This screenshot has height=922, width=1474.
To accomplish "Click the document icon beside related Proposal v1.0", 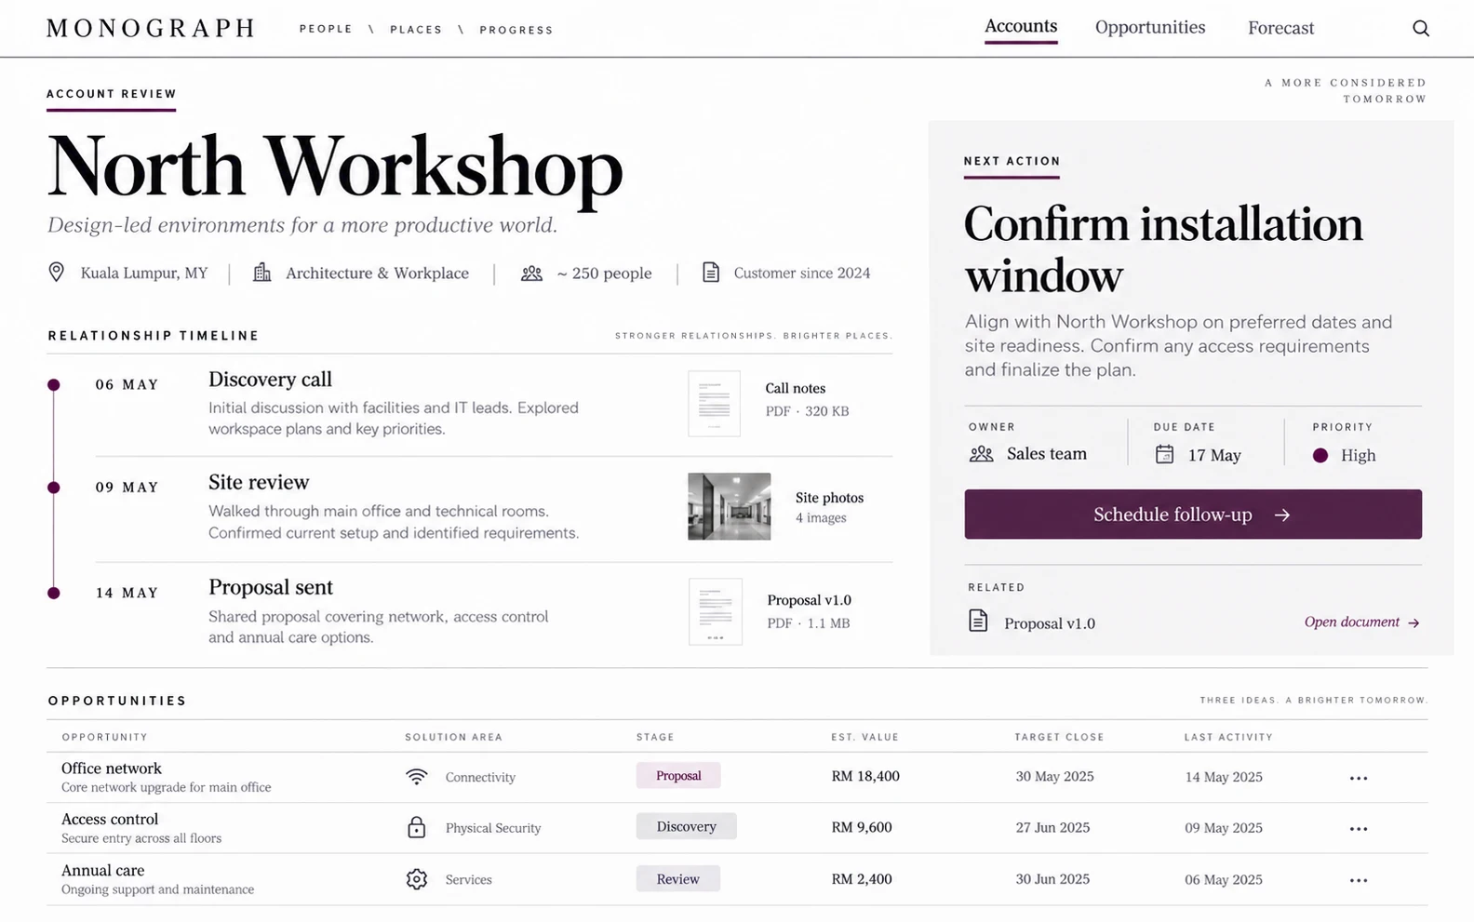I will (x=978, y=621).
